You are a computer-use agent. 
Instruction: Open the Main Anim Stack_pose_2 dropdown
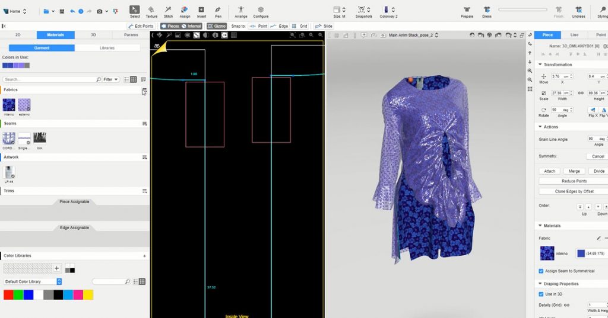point(413,35)
